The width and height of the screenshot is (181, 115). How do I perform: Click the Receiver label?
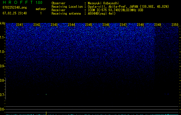[58, 10]
